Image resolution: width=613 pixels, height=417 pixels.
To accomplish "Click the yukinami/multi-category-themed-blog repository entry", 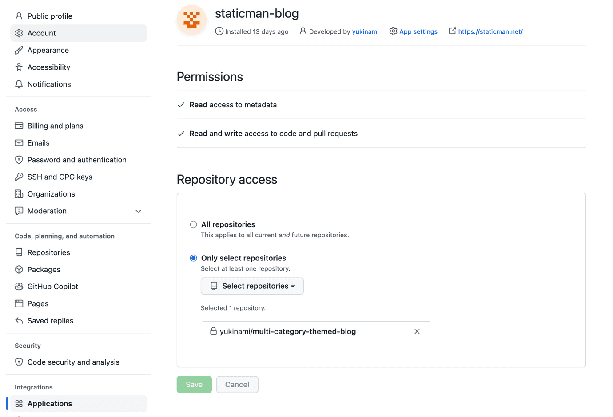I will tap(287, 332).
